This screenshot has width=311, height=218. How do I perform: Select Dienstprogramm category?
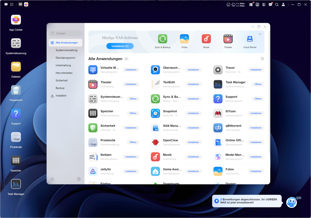point(66,58)
